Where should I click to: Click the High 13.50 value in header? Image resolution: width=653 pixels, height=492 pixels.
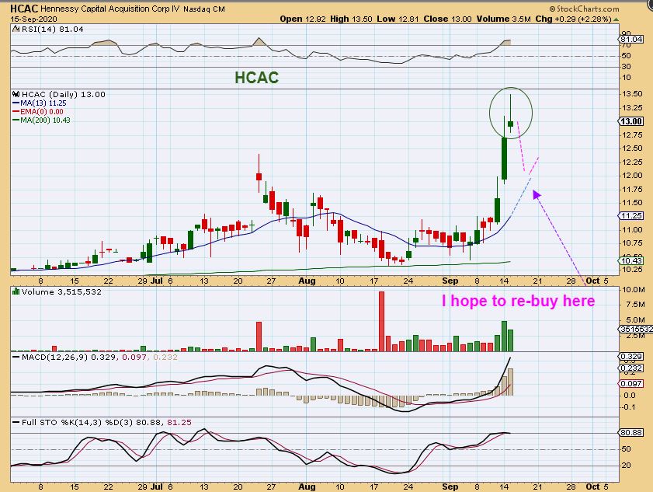(351, 19)
